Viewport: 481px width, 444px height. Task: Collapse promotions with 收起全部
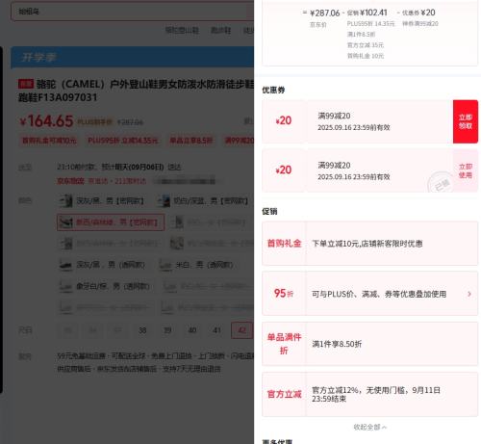point(369,427)
